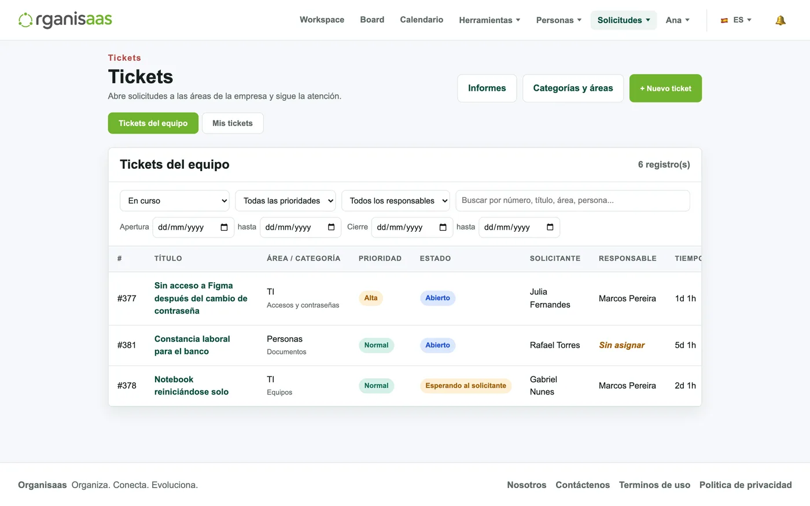Click the Apertura start date field
Screen dimensions: 810x506
pos(193,227)
